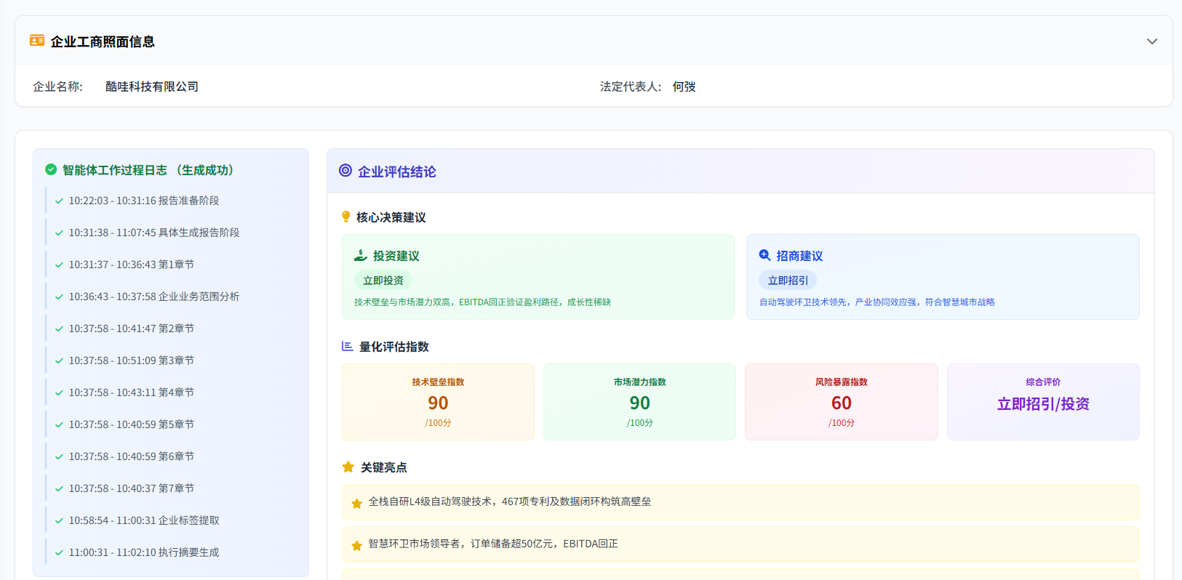Viewport: 1182px width, 580px height.
Task: Click the checkmark icon of 第6章节 log entry
Action: (60, 457)
